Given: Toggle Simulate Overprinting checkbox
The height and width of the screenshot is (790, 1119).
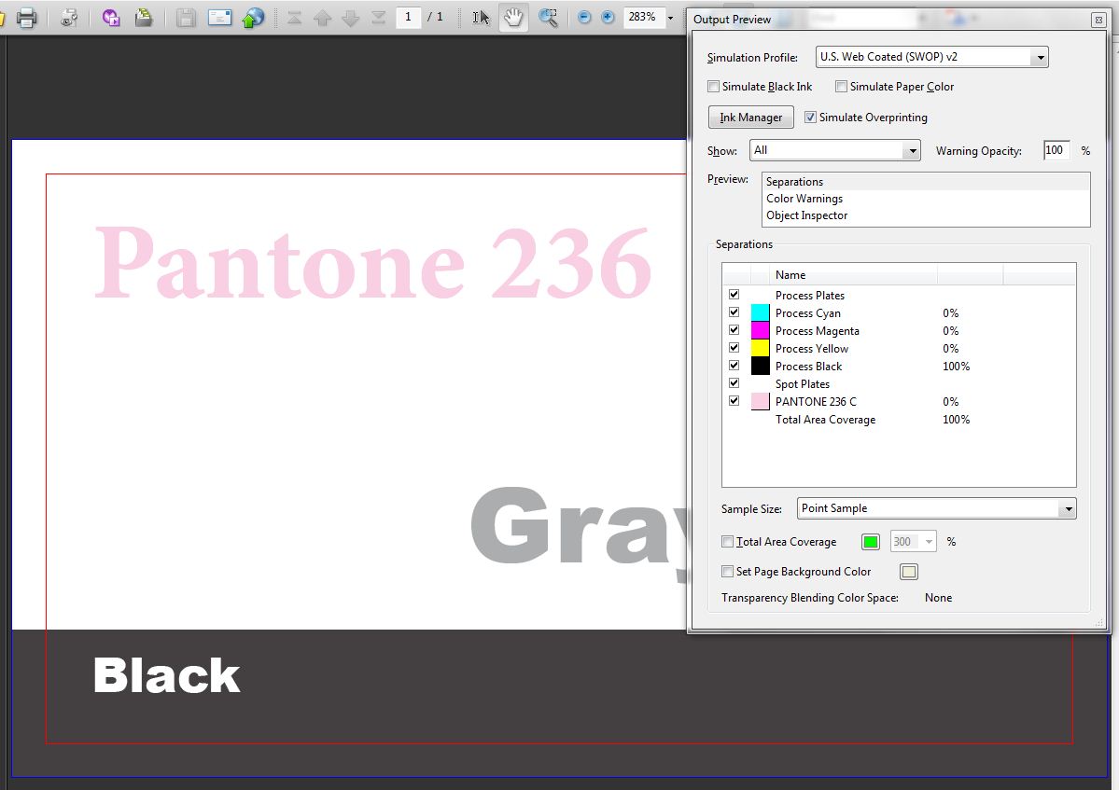Looking at the screenshot, I should coord(810,117).
